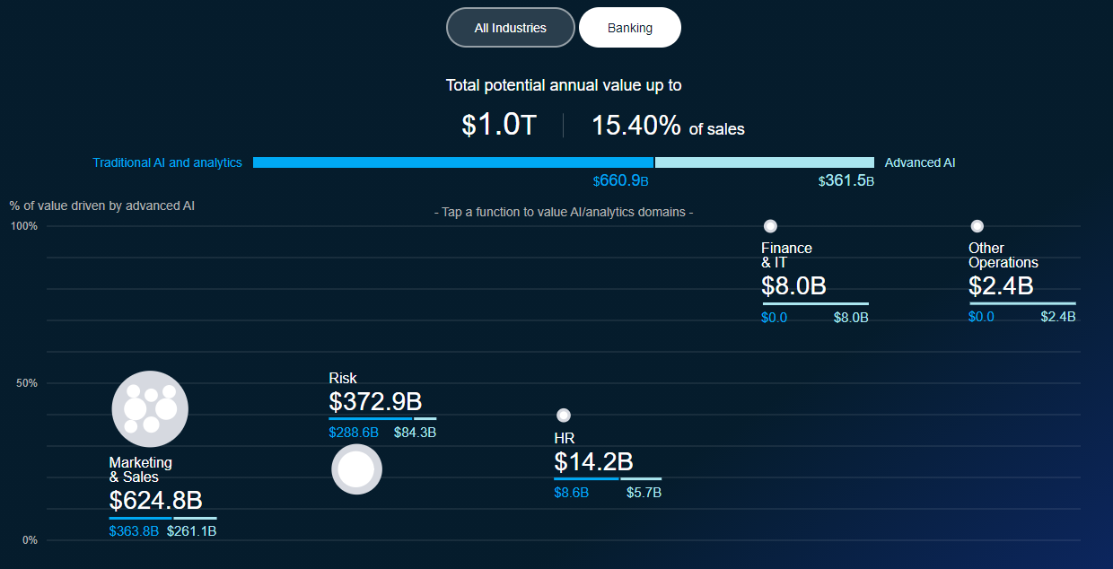1113x569 pixels.
Task: Select the Other Operations bubble dot
Action: 977,226
